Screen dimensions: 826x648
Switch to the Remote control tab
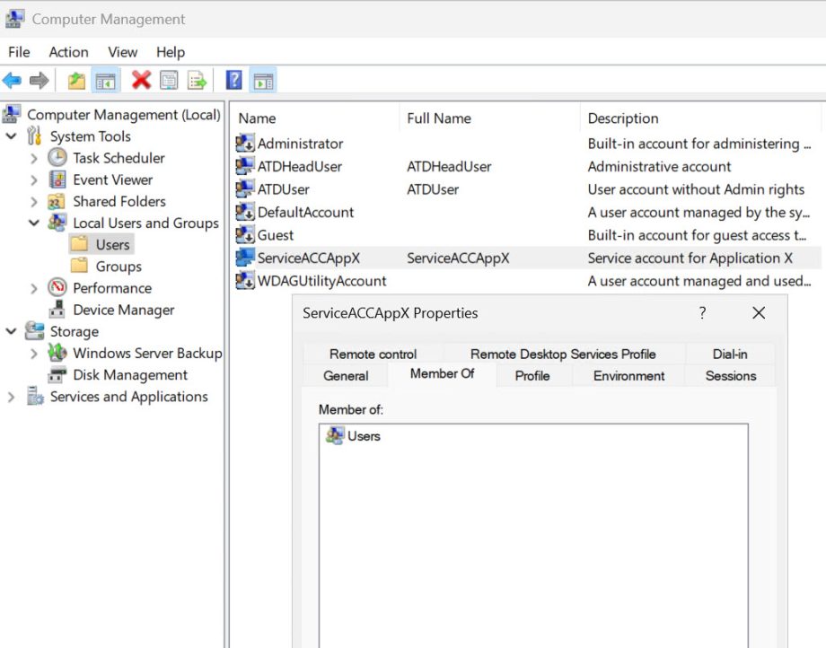(x=372, y=354)
